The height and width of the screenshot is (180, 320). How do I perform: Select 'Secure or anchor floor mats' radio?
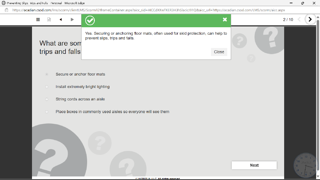47,74
